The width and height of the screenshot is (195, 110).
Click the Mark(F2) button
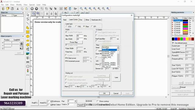tap(43, 103)
